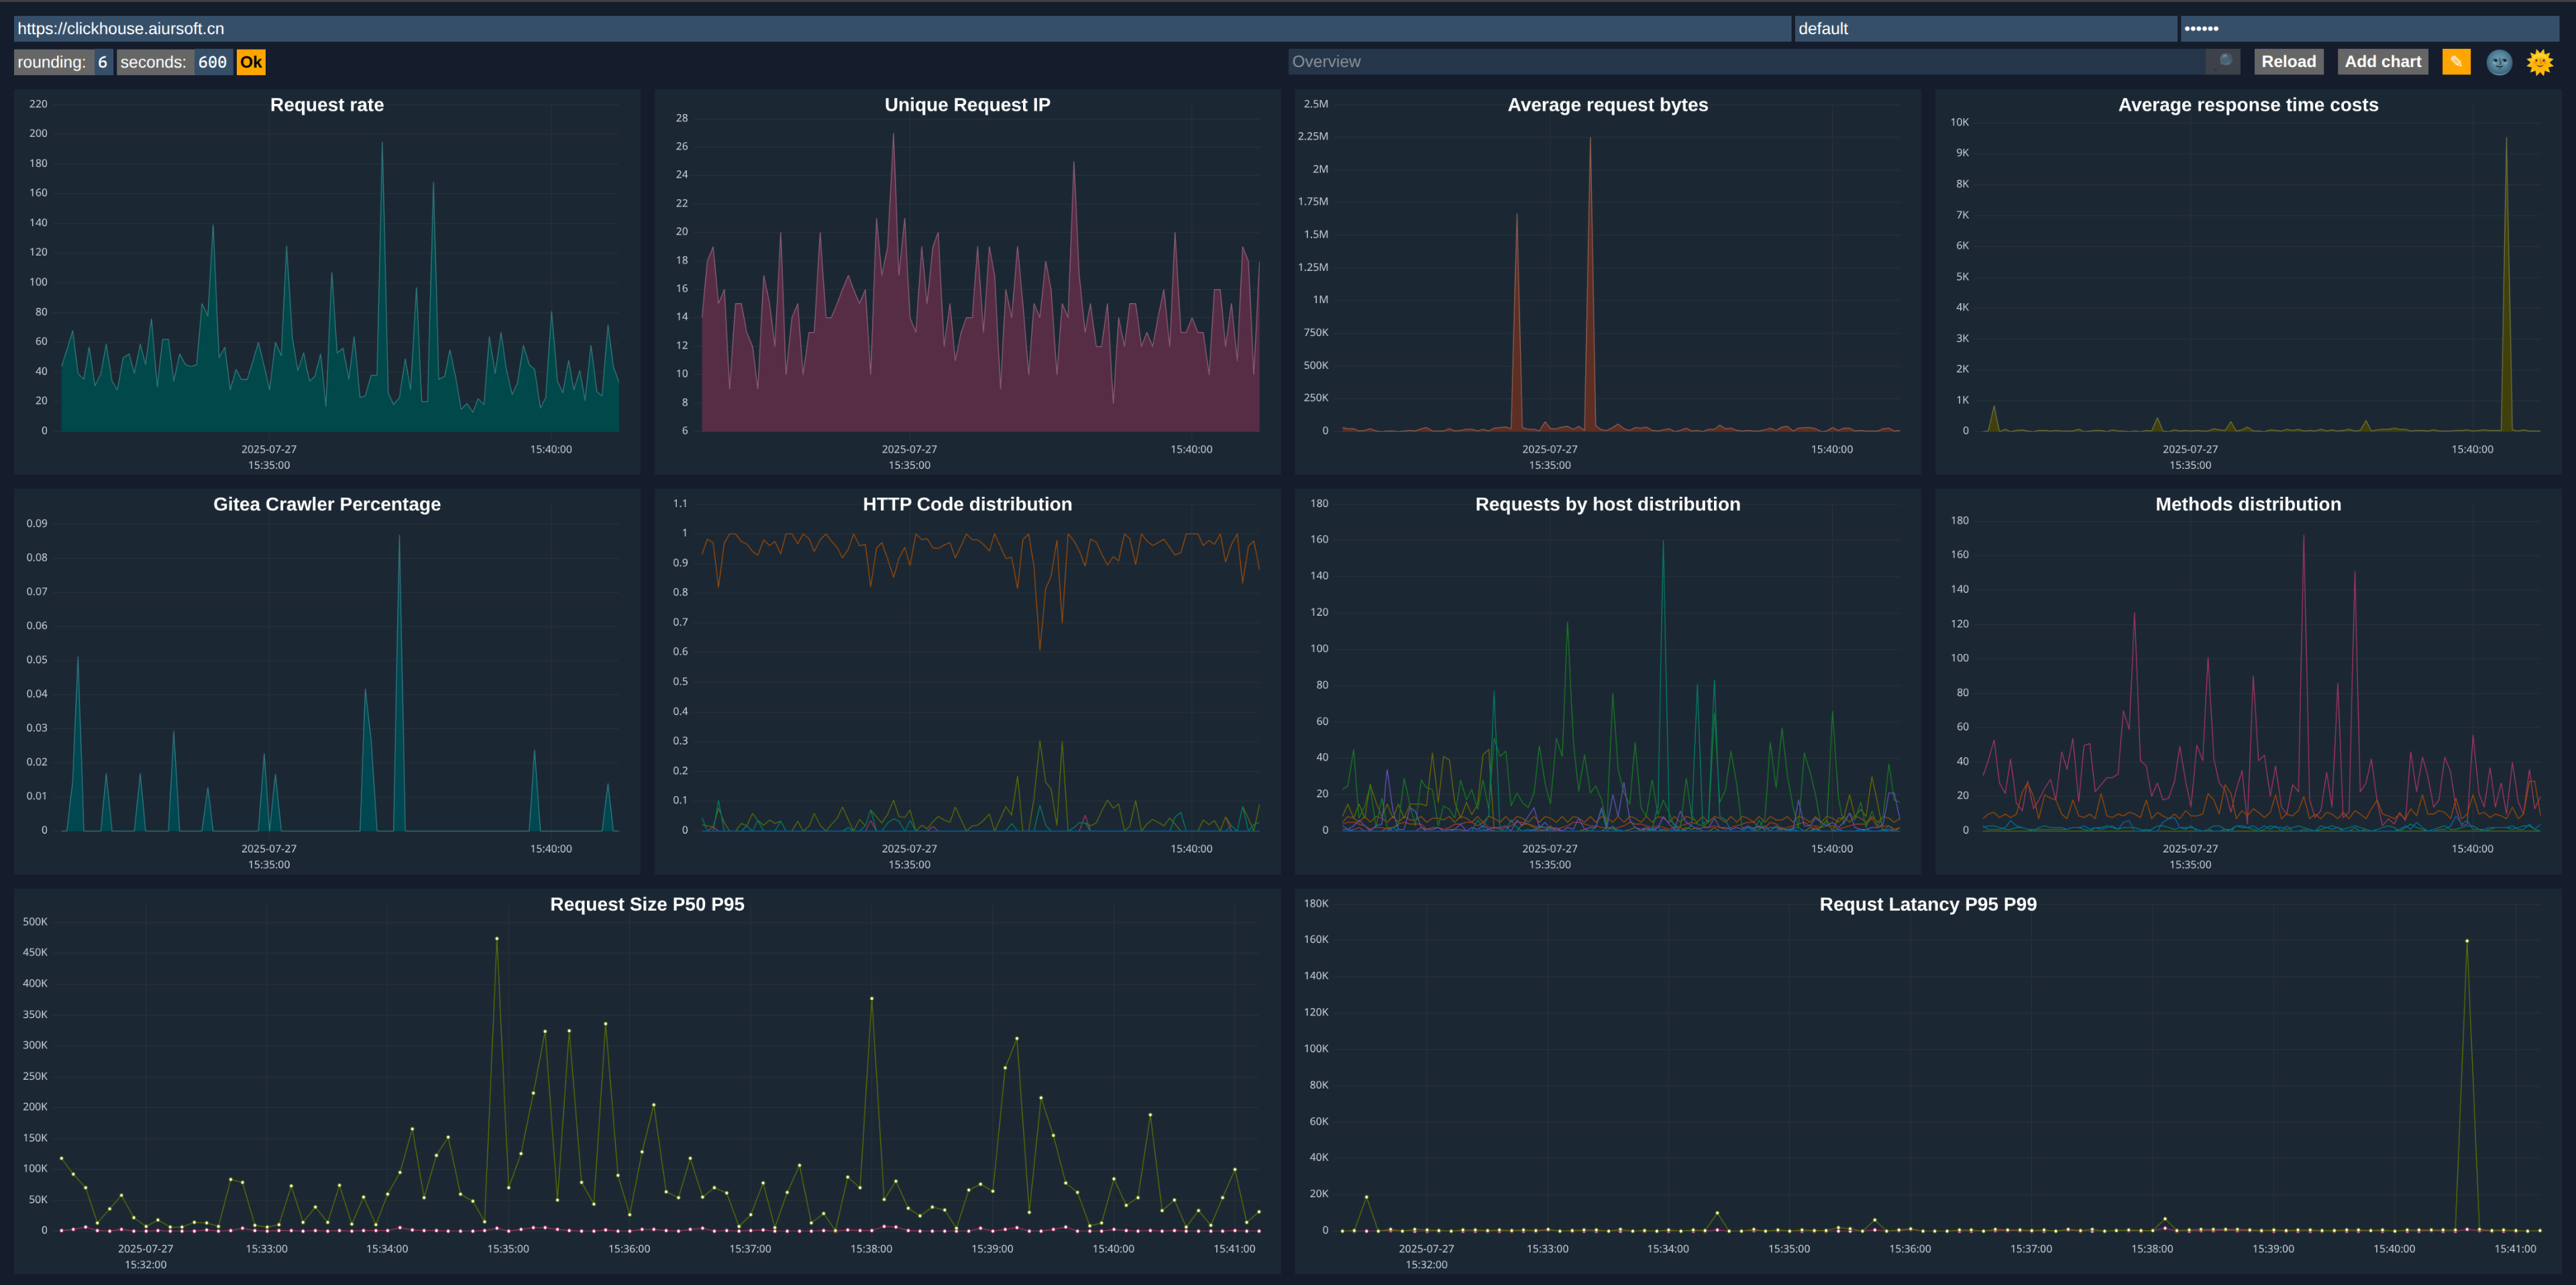Switch to light theme sun icon
The image size is (2576, 1285).
click(x=2539, y=63)
